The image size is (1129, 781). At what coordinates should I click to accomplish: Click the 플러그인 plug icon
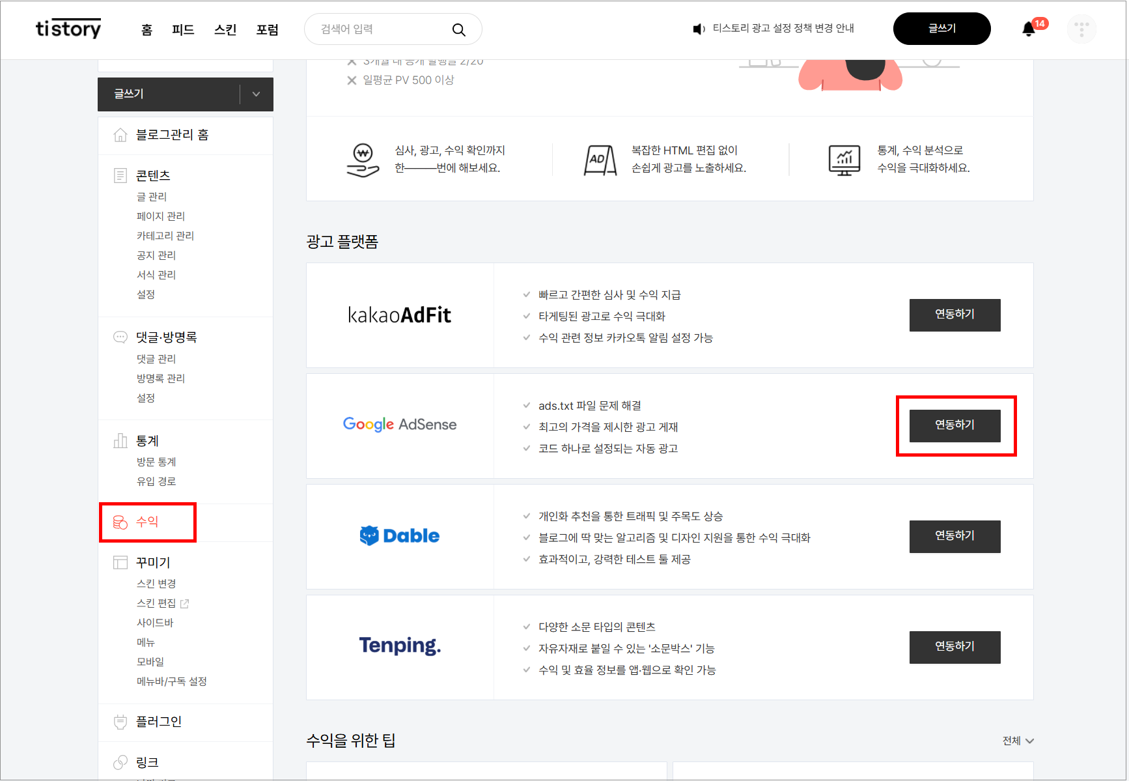[120, 722]
